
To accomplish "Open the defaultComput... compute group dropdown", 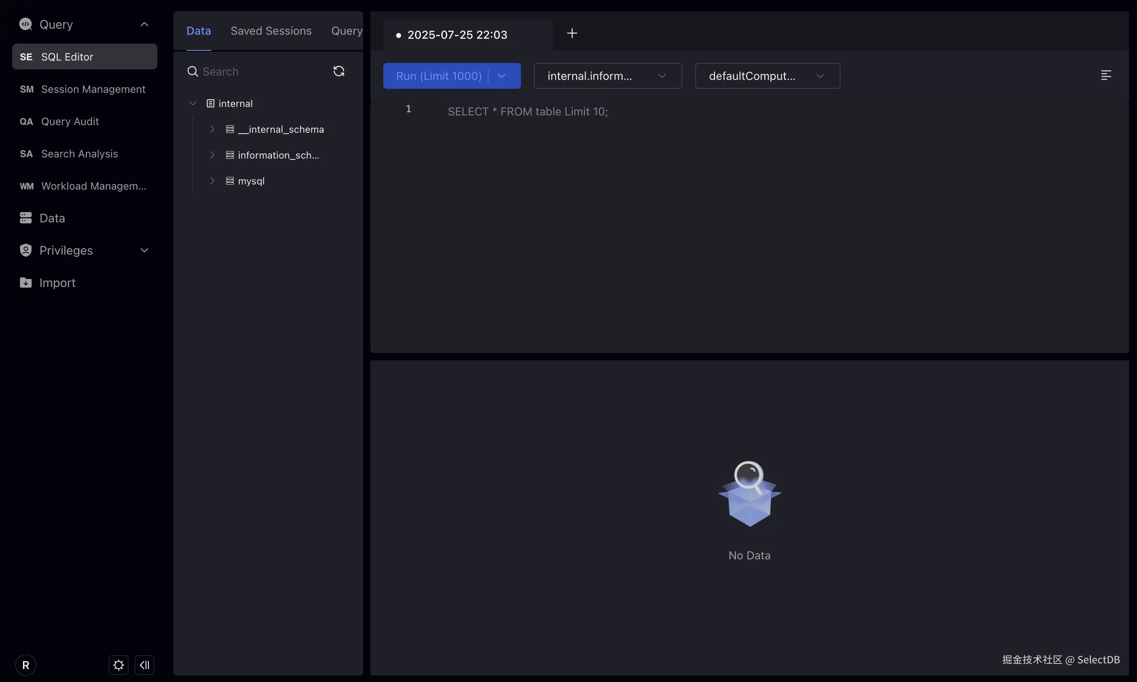I will [x=767, y=76].
